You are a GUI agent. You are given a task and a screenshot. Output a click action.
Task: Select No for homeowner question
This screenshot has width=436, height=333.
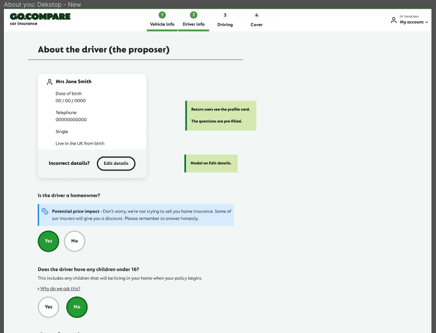pos(75,241)
